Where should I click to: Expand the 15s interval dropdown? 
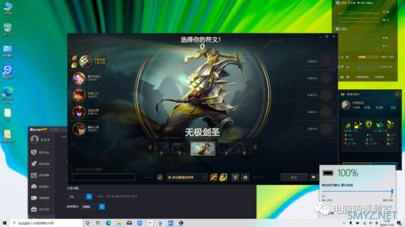79,197
